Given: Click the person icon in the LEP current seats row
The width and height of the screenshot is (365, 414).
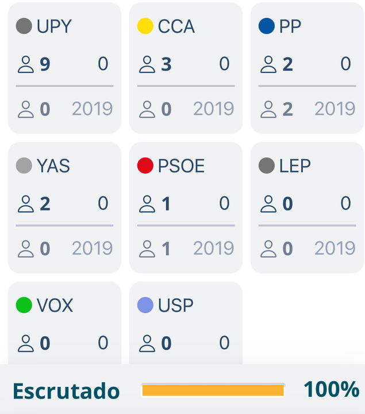Looking at the screenshot, I should click(268, 204).
